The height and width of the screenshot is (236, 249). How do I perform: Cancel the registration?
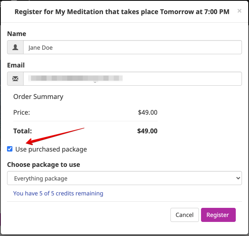184,215
